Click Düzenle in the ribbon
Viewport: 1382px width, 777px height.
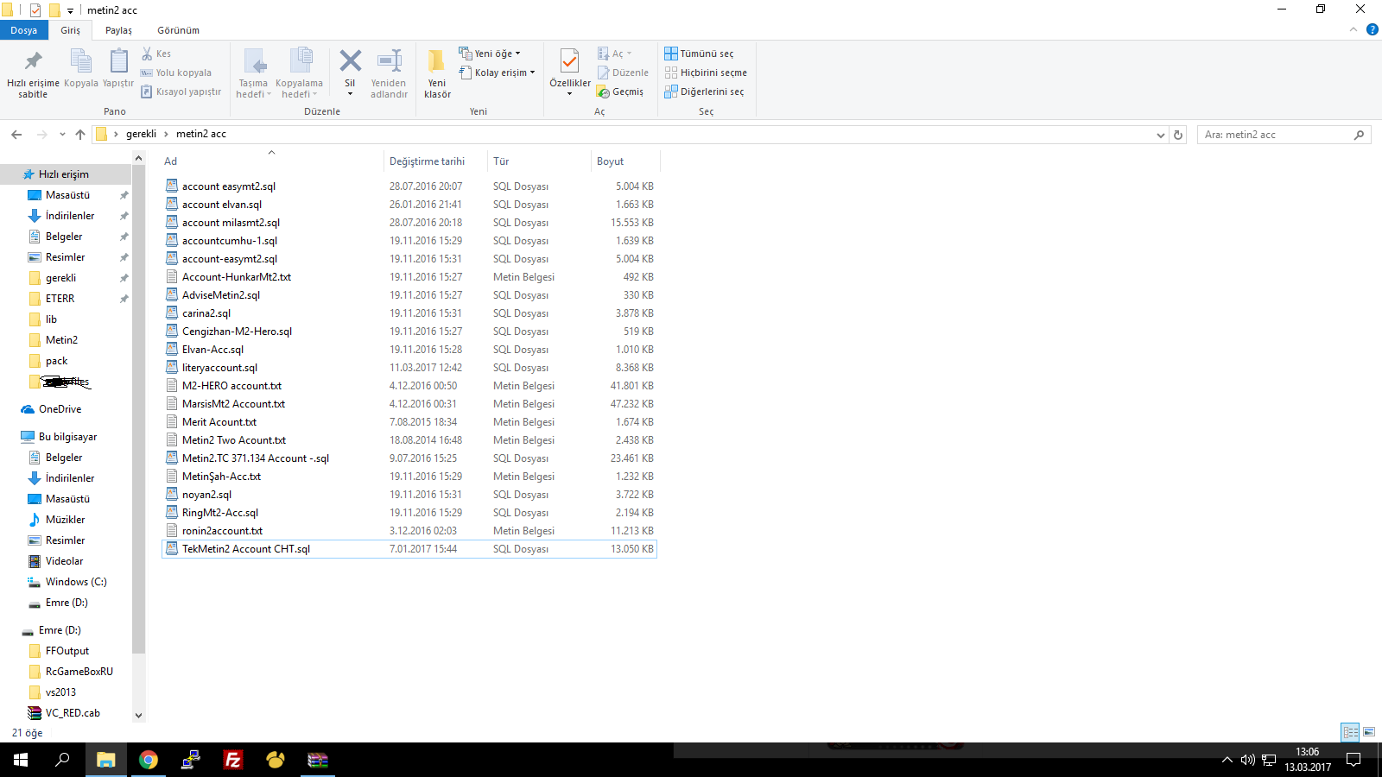623,73
